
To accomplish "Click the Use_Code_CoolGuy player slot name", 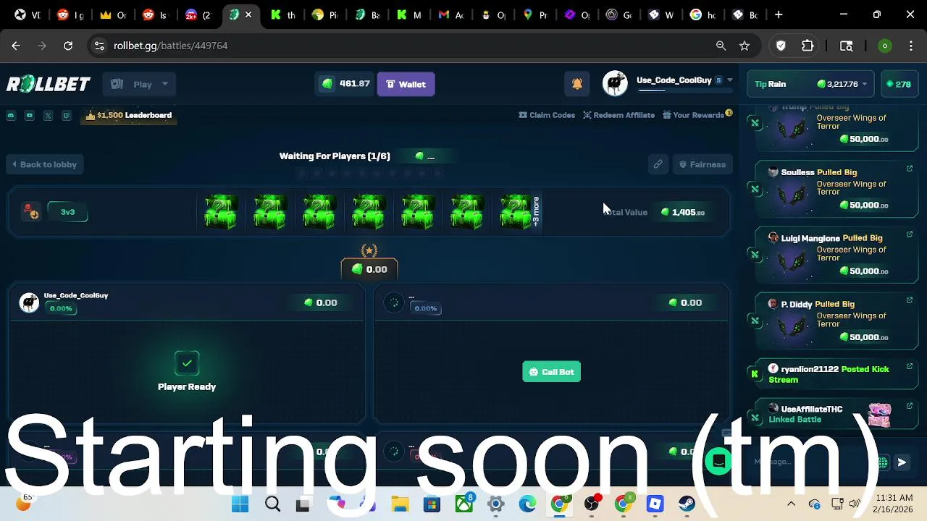I will [76, 295].
